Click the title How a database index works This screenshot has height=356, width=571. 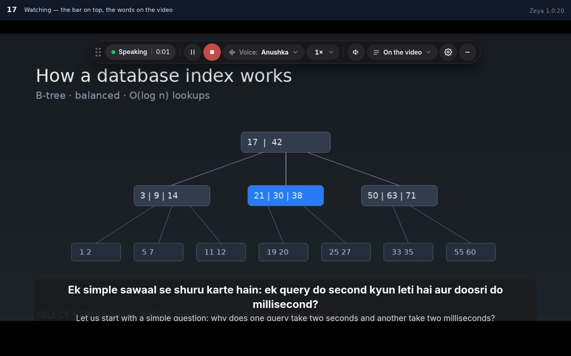tap(164, 76)
